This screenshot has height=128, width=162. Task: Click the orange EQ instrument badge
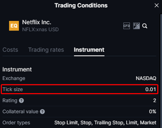point(14,26)
